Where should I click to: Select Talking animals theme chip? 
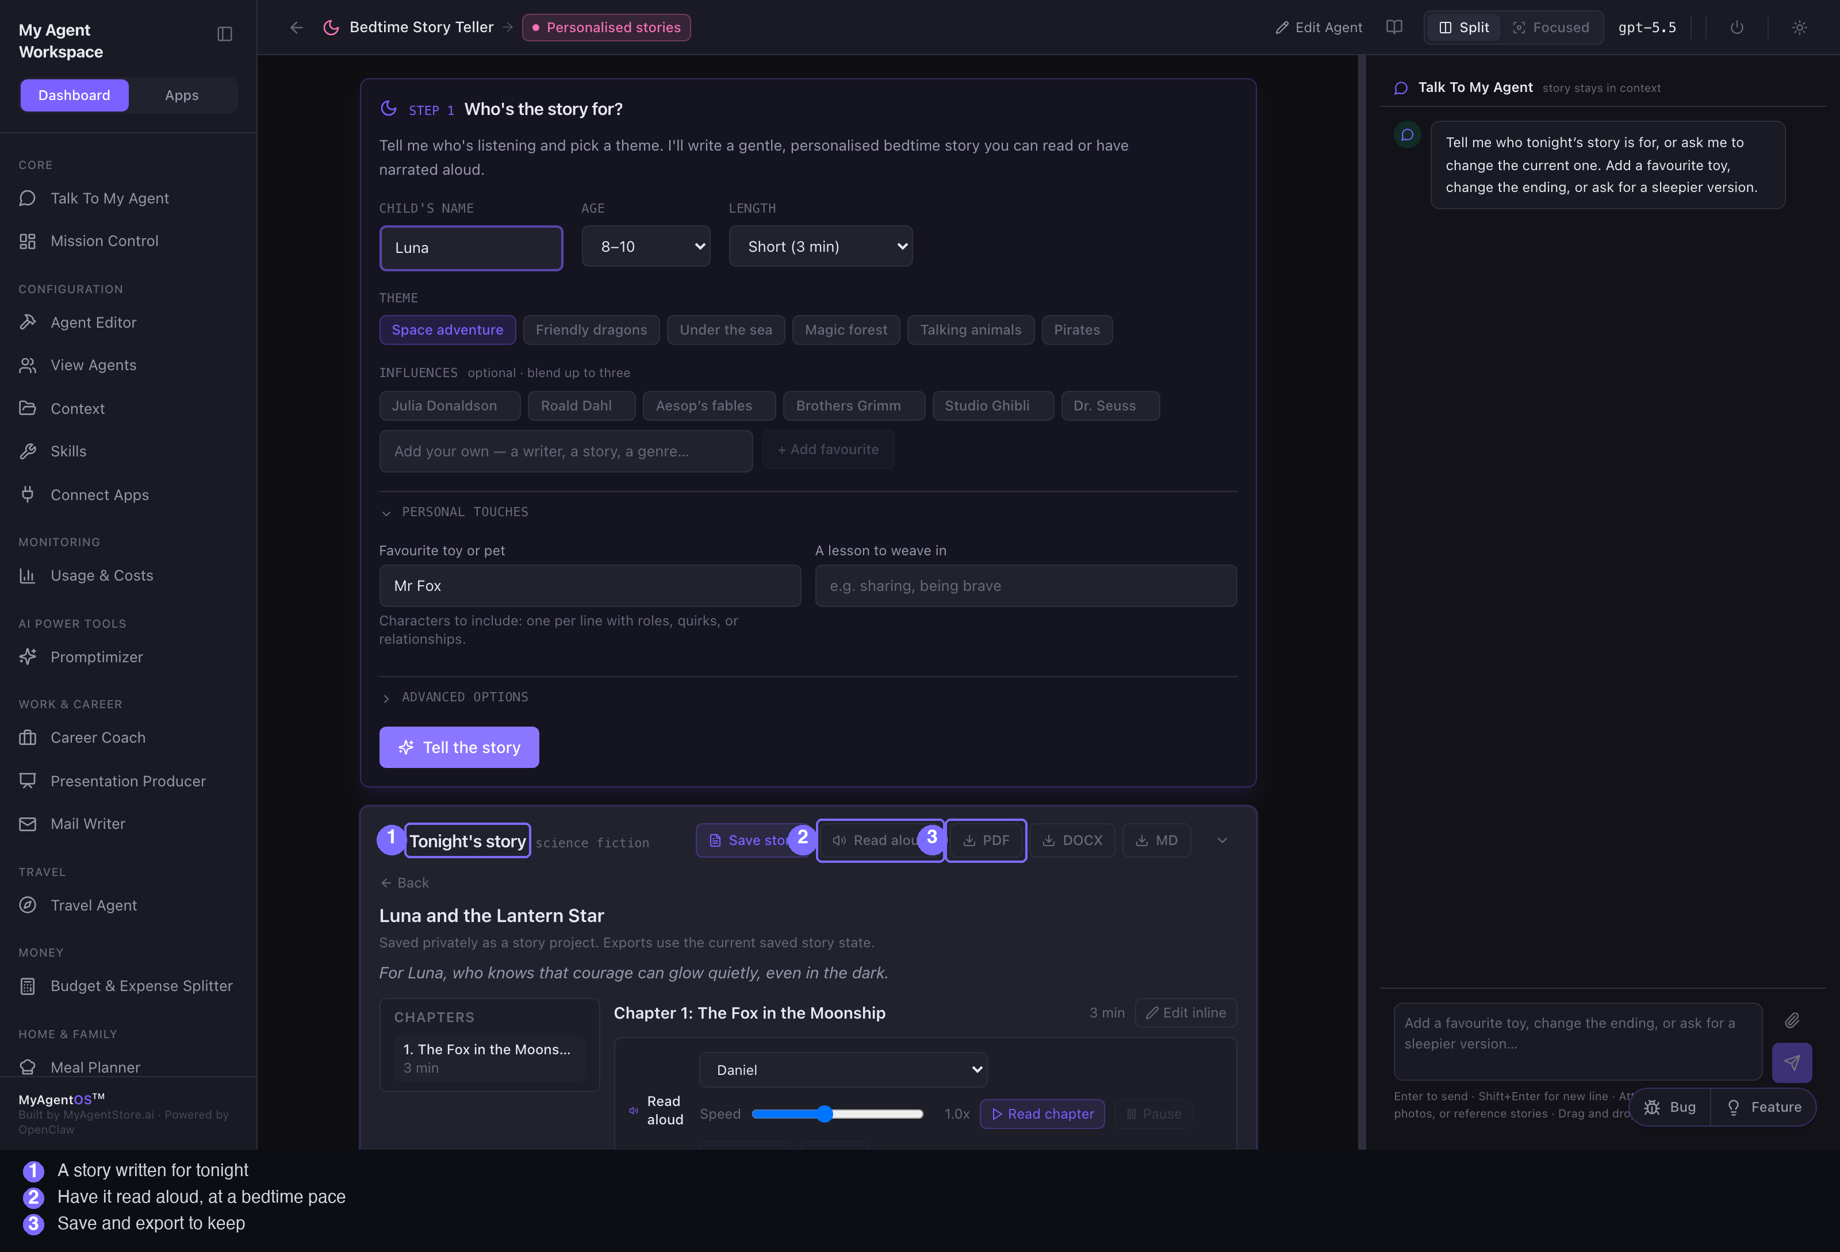coord(971,330)
